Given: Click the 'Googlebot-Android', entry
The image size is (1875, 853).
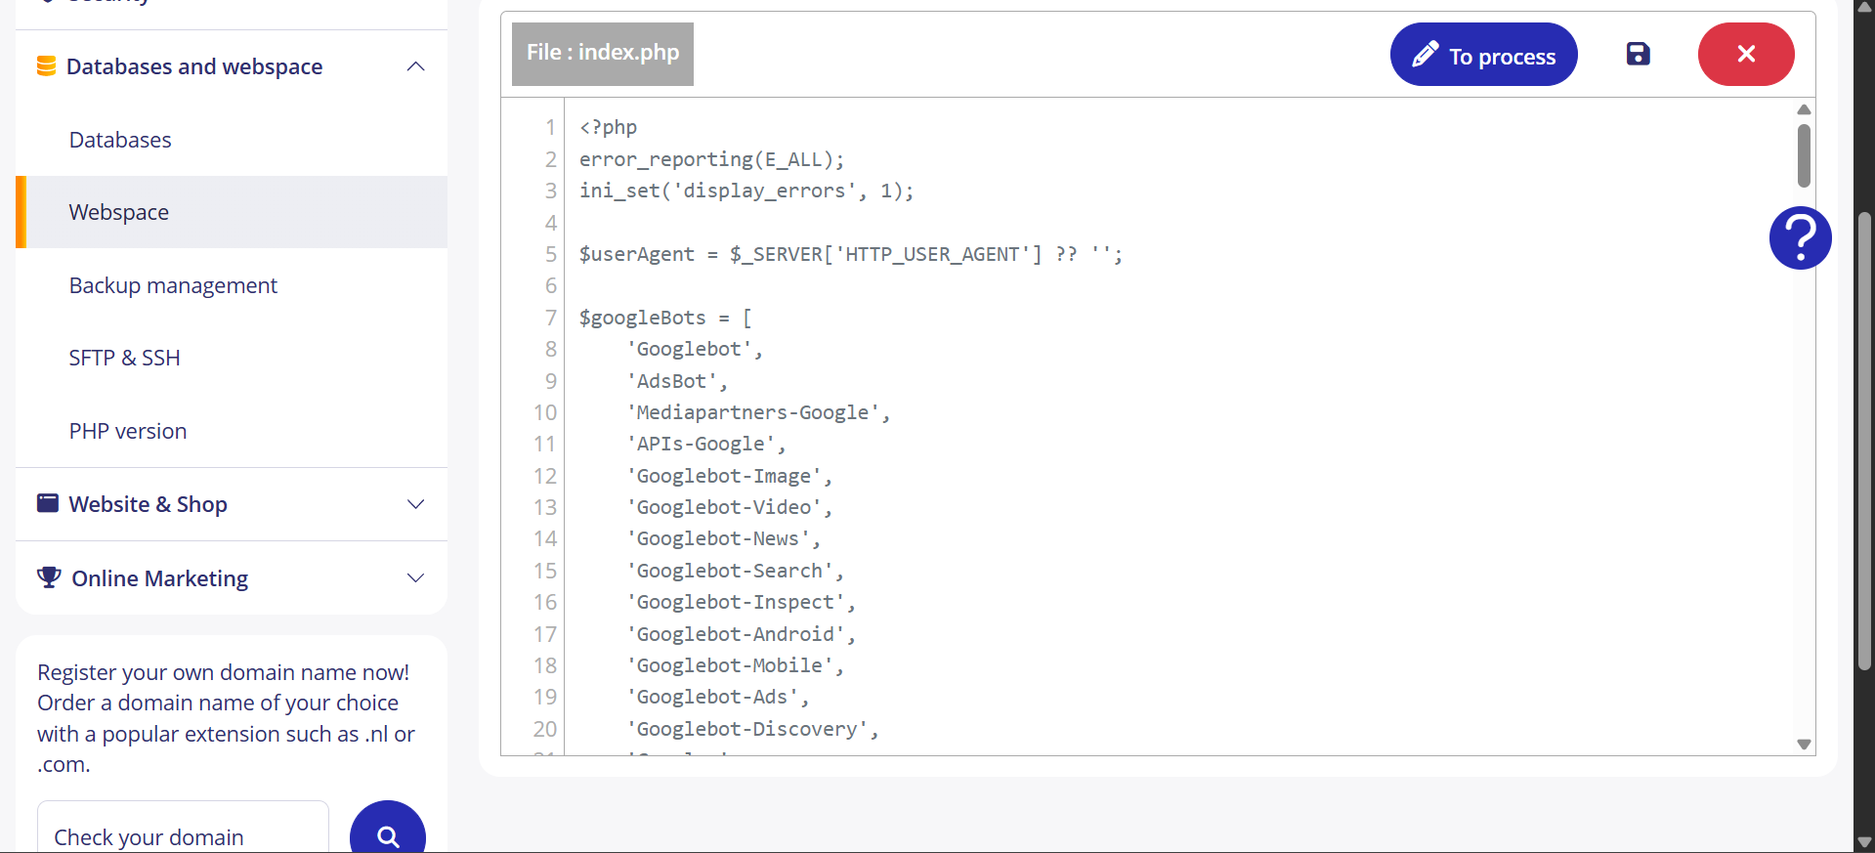Looking at the screenshot, I should [741, 634].
